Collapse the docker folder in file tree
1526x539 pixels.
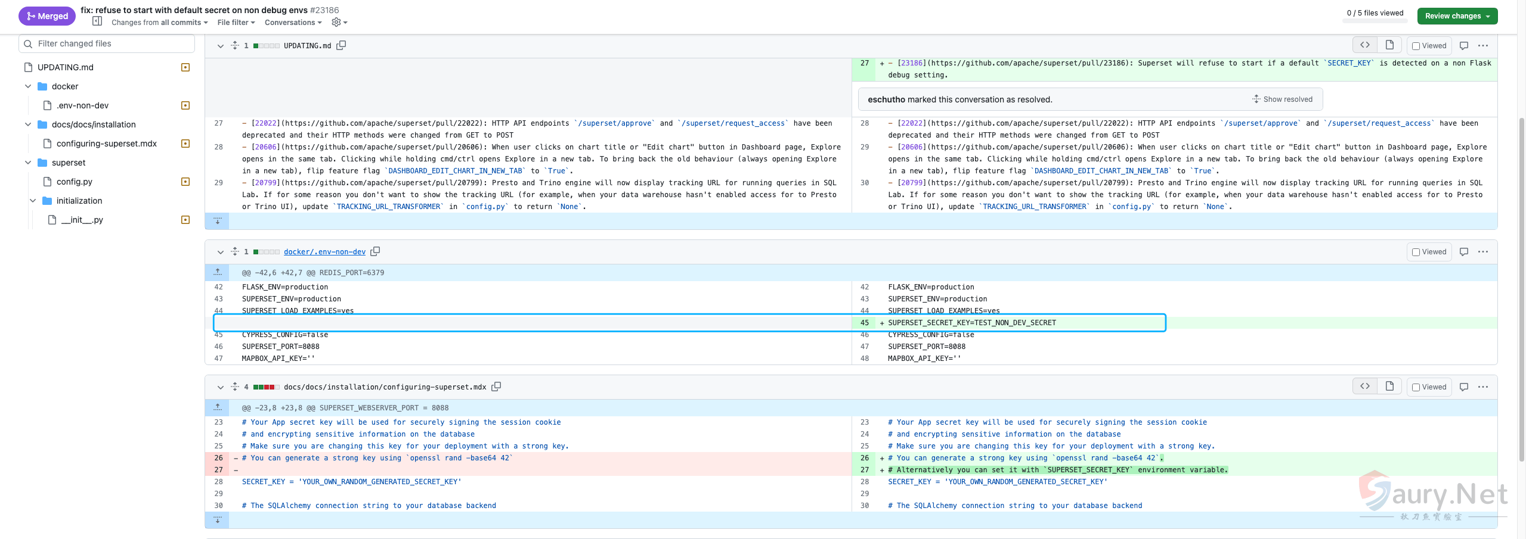click(28, 86)
